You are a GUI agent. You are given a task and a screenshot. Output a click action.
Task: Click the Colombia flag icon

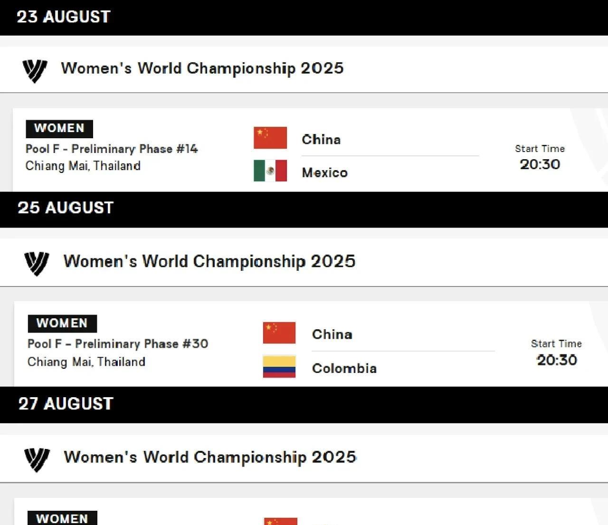pyautogui.click(x=279, y=366)
